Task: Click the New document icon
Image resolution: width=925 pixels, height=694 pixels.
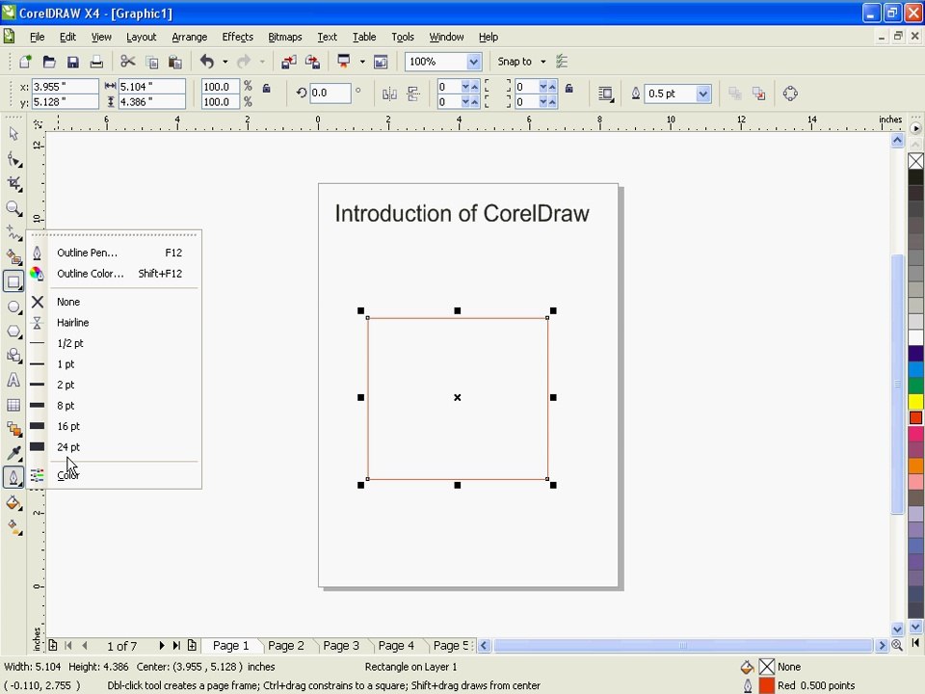Action: click(25, 62)
